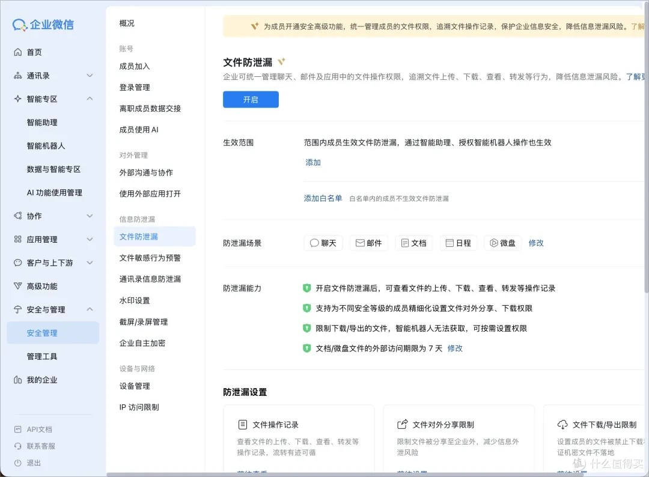Click green shield beside 开启文件防泄漏后
This screenshot has height=477, width=649.
pyautogui.click(x=306, y=288)
